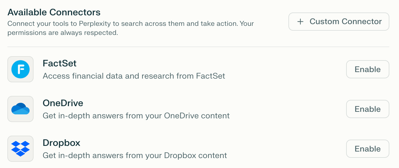
Task: Select the Dropbox connector title
Action: (61, 143)
